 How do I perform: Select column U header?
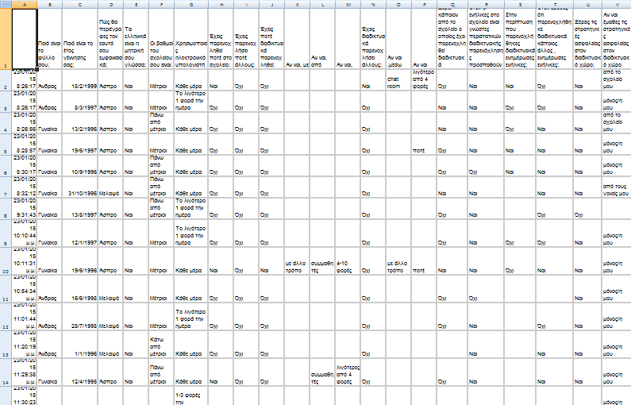(587, 5)
